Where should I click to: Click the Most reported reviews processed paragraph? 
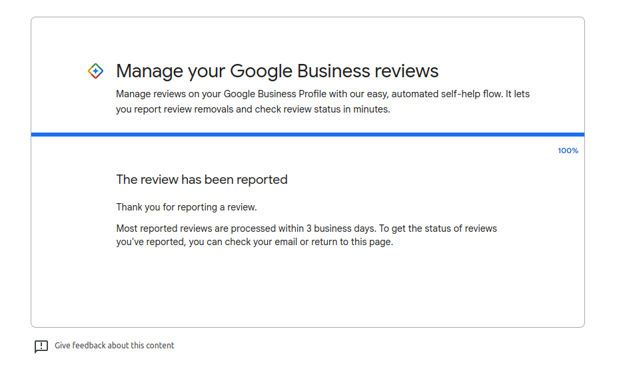click(307, 235)
